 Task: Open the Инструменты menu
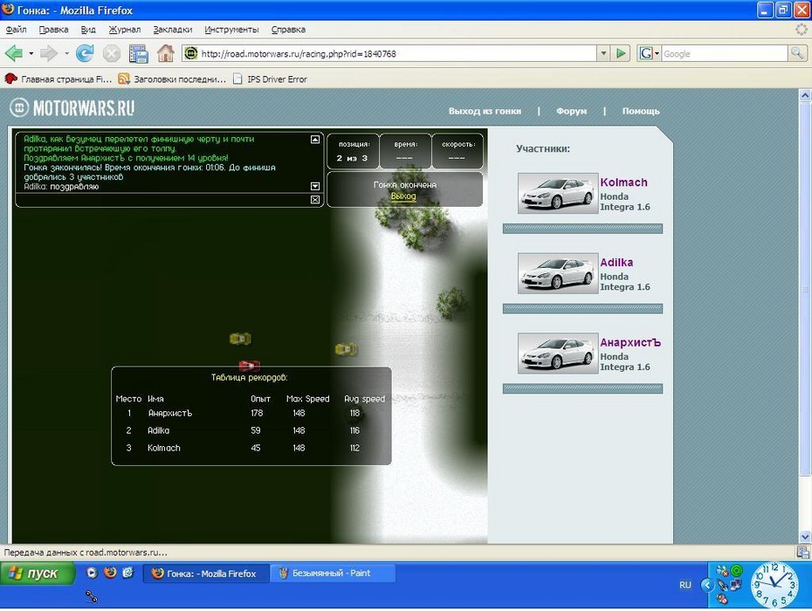(x=231, y=30)
